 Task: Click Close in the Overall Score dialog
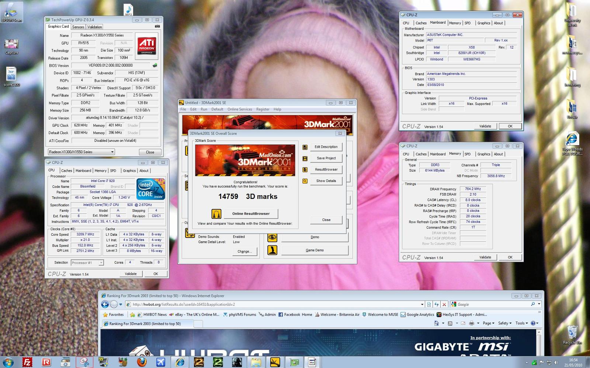(x=326, y=220)
